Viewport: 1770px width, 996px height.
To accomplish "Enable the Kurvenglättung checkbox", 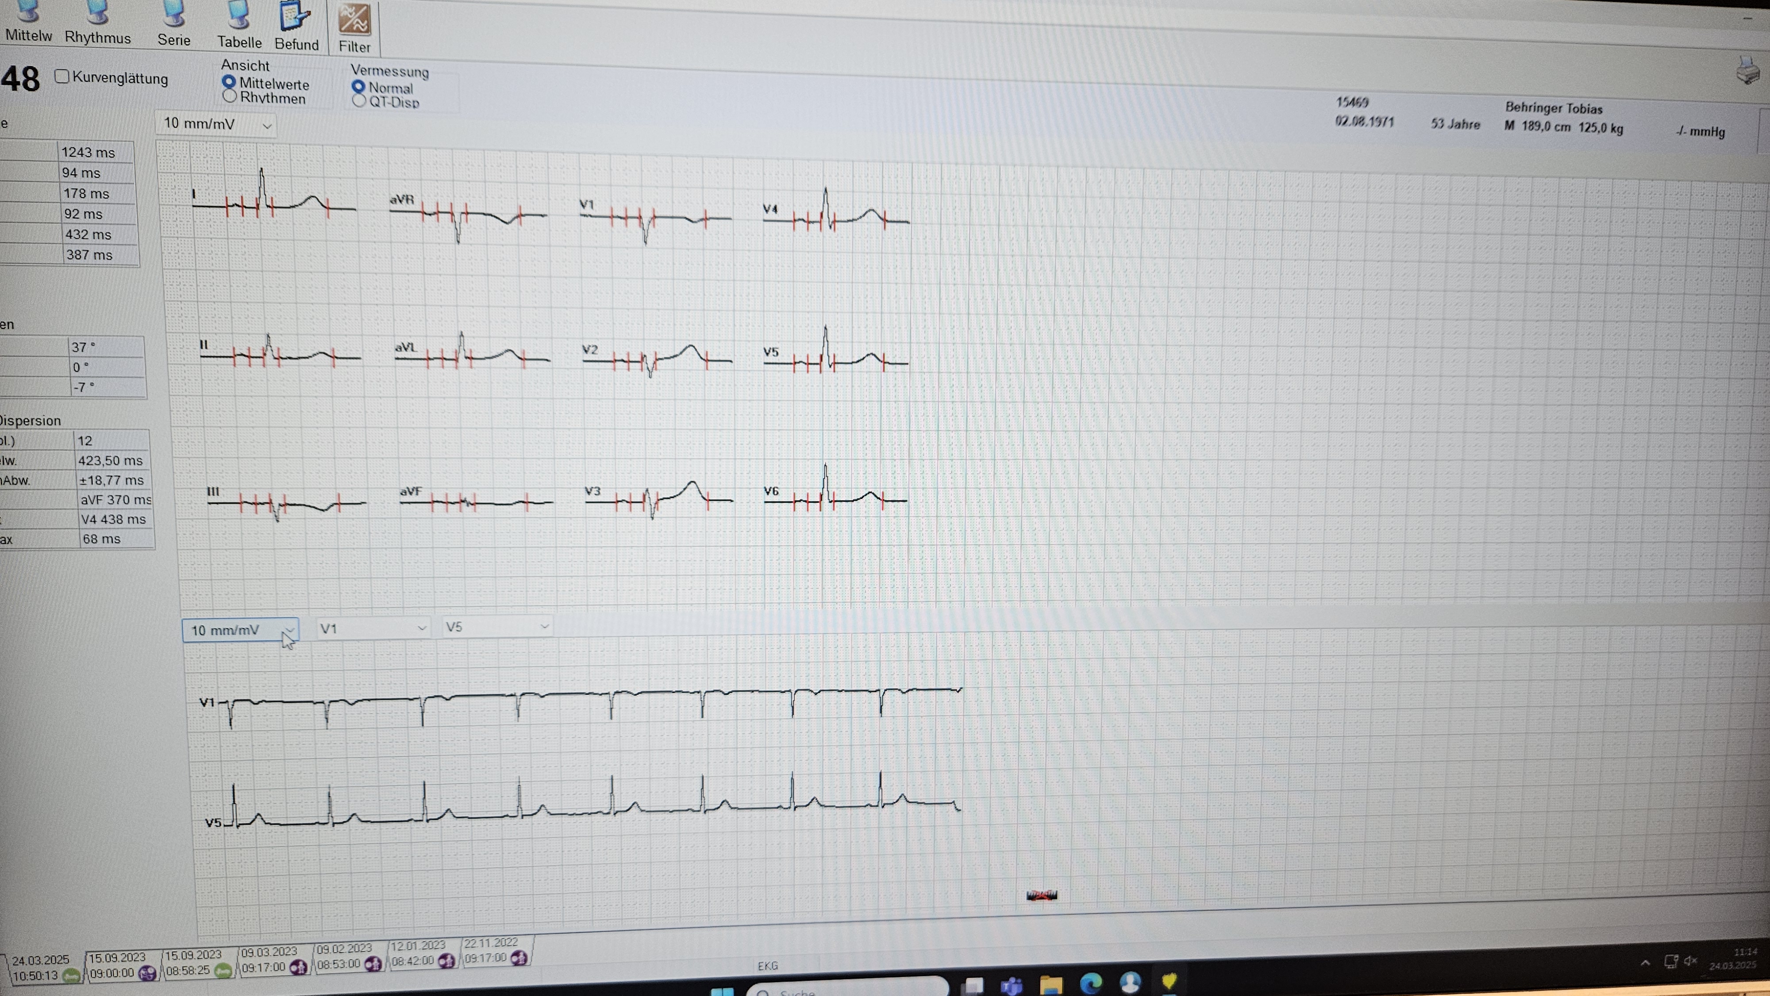I will tap(62, 76).
